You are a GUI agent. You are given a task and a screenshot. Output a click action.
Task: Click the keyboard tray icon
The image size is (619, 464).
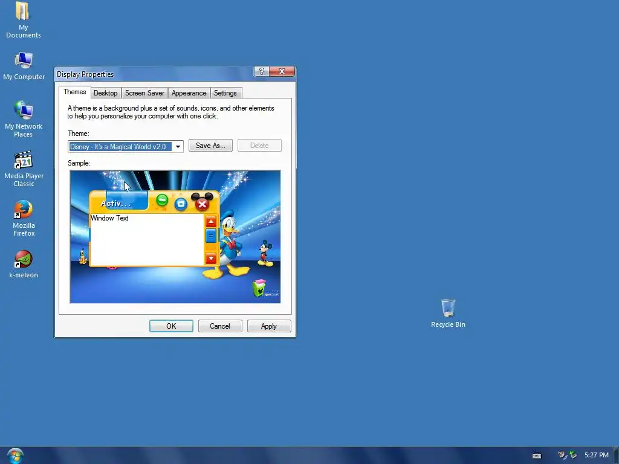coord(537,456)
